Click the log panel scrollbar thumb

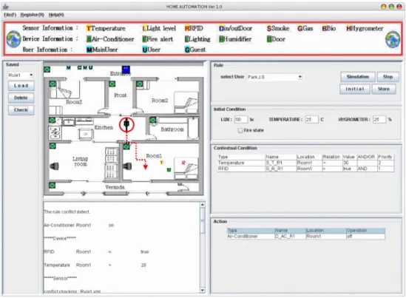(x=202, y=220)
